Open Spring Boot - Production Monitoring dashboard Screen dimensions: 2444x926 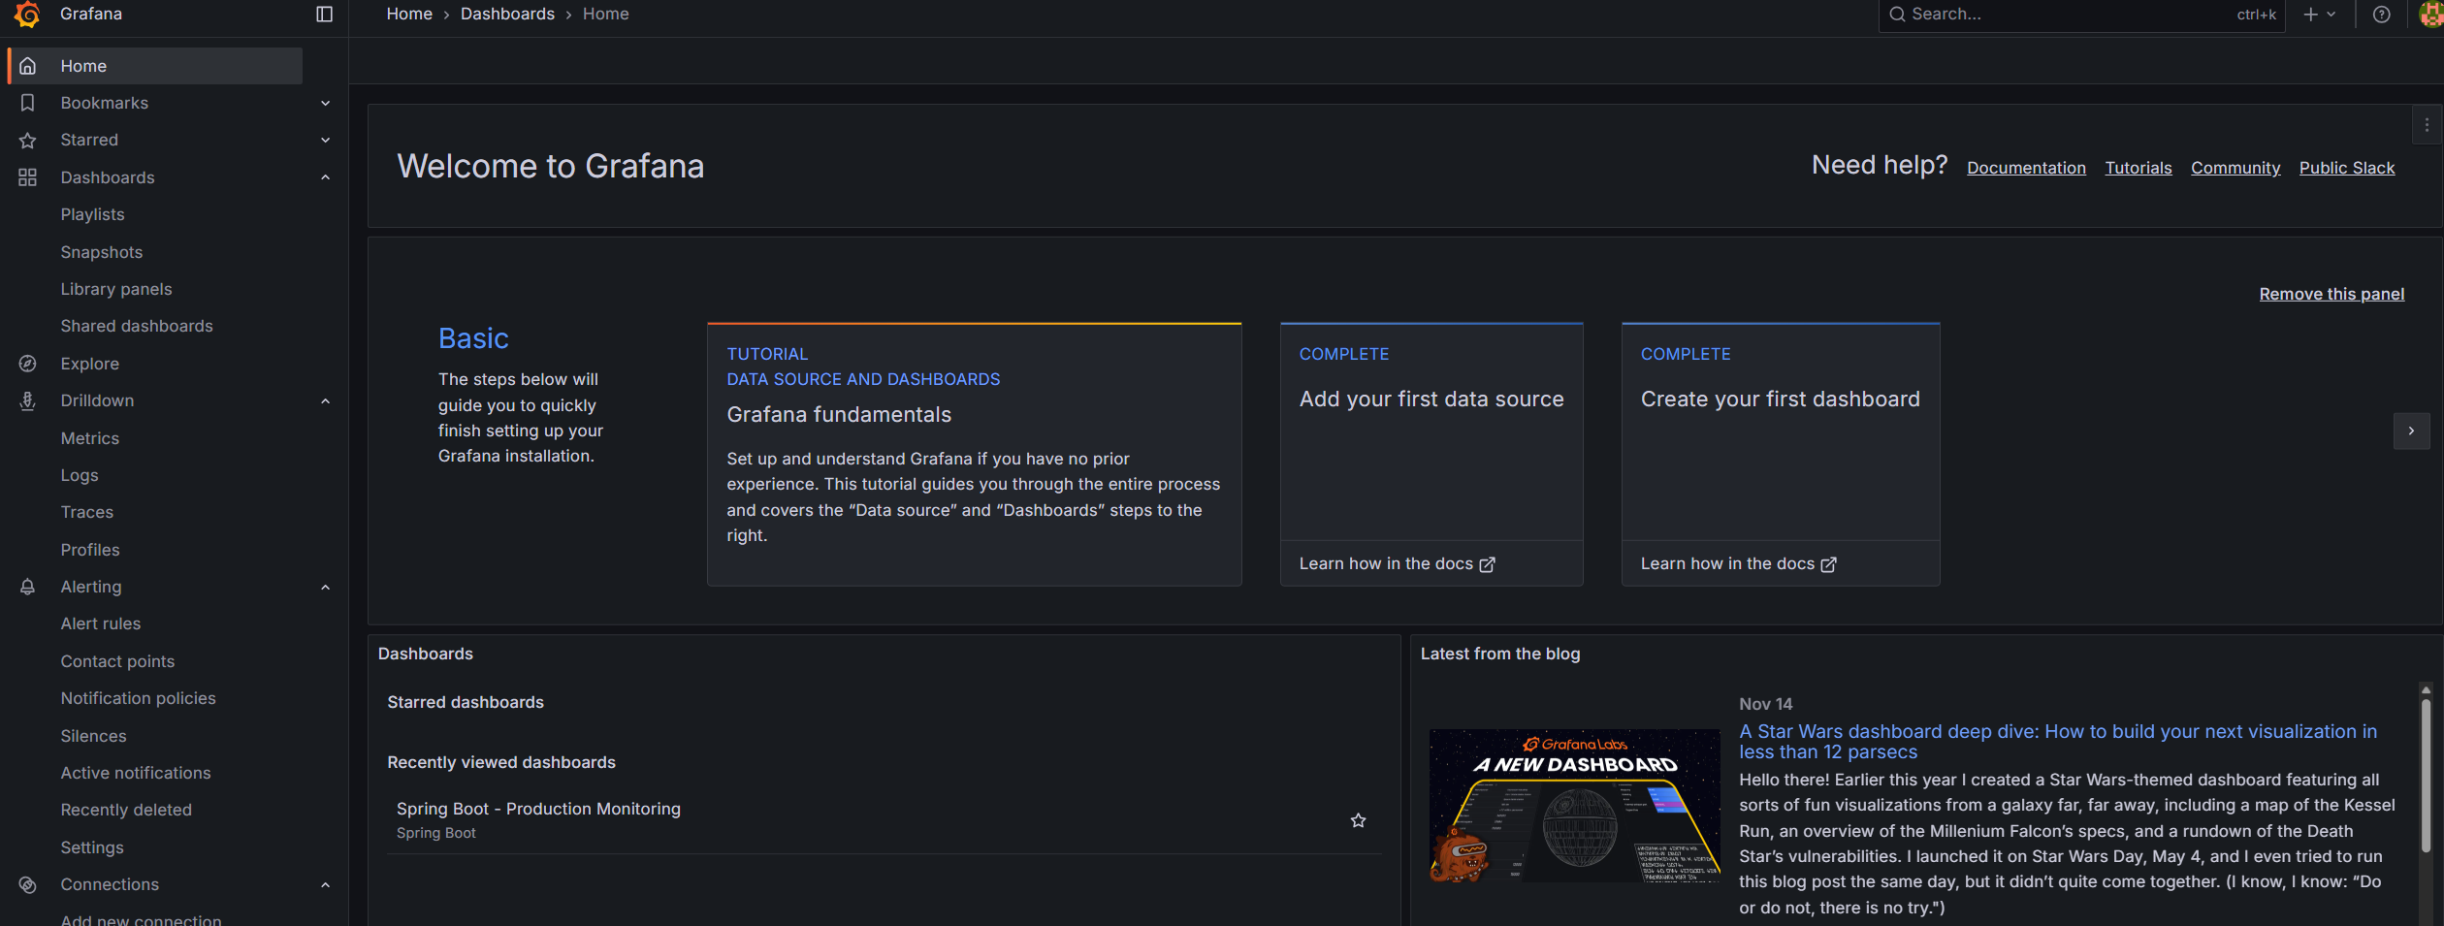(538, 809)
